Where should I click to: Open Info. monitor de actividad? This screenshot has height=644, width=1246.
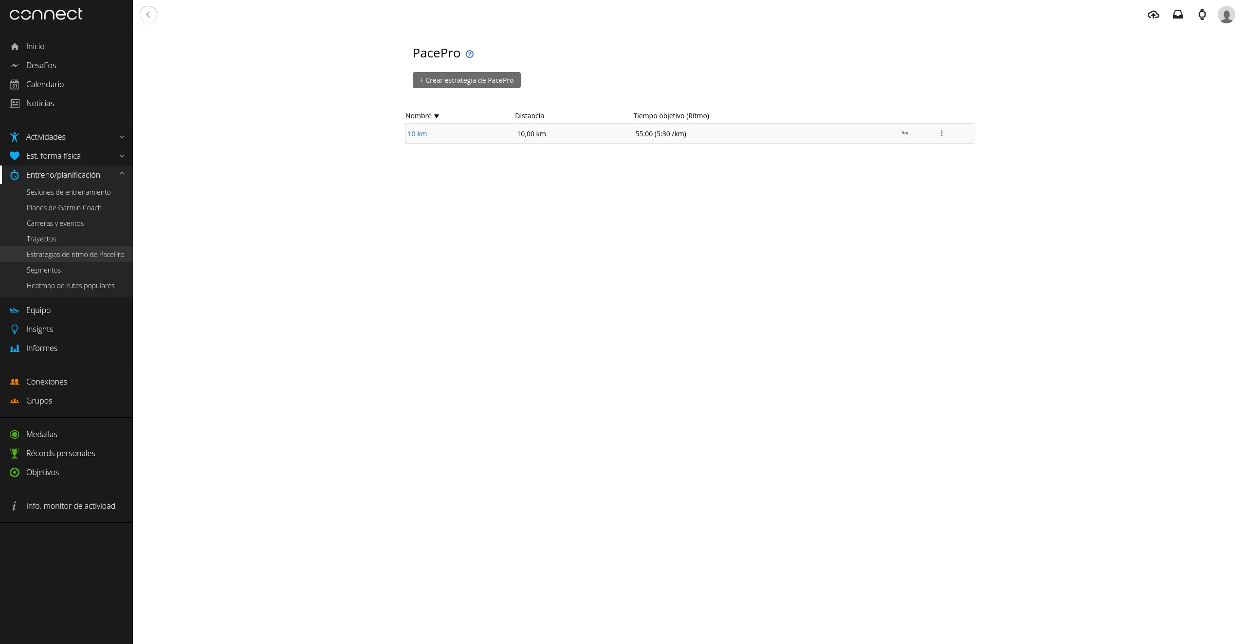[x=71, y=506]
